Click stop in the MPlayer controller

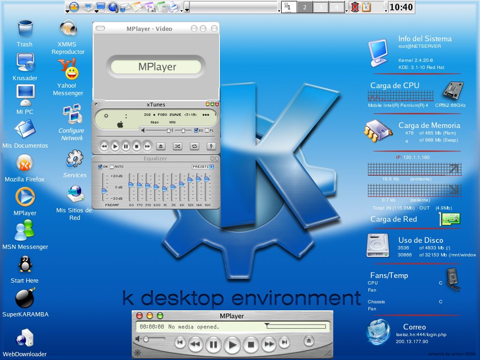(251, 345)
